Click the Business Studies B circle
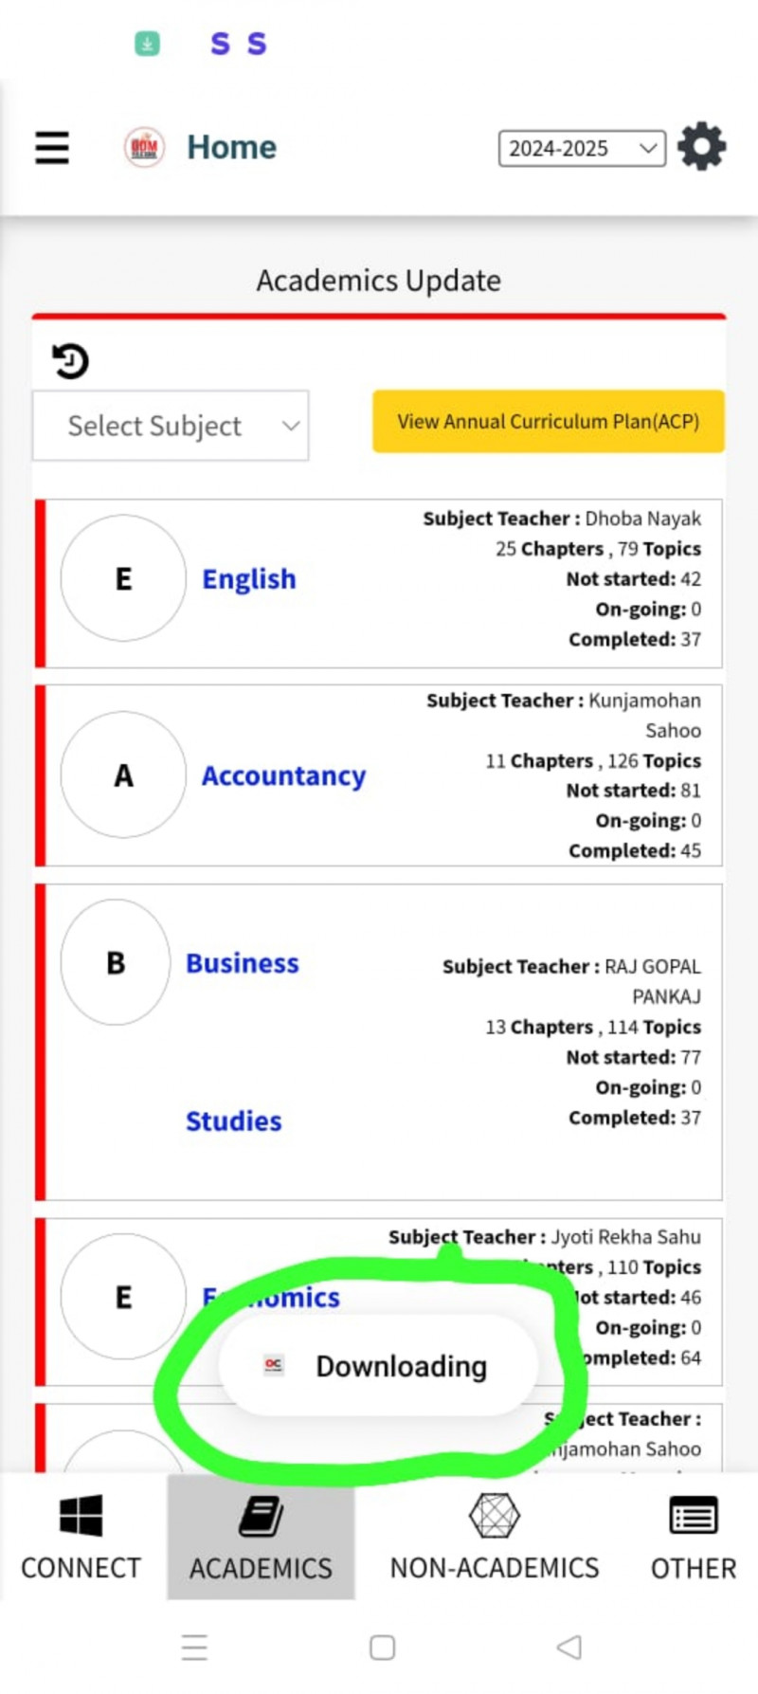758x1694 pixels. 116,962
